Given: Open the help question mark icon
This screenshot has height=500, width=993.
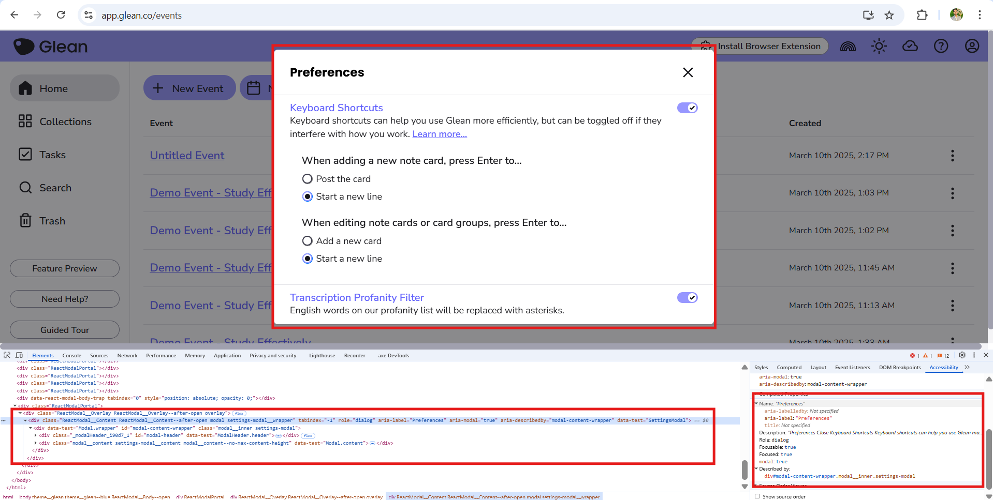Looking at the screenshot, I should 941,46.
